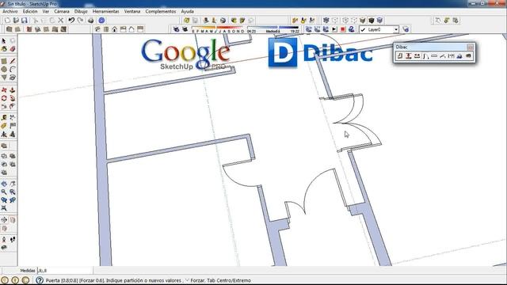The image size is (507, 285).
Task: Select the Move tool
Action: point(4,89)
